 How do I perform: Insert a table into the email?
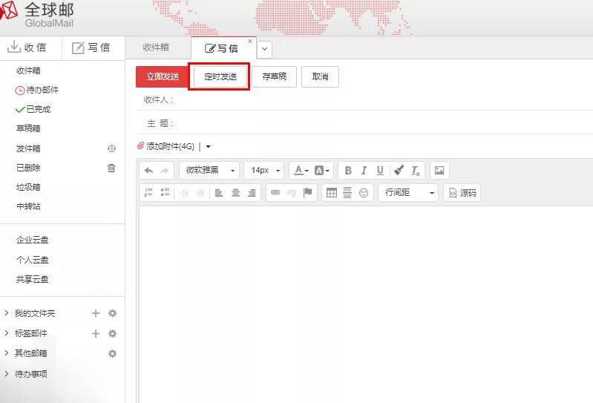(x=331, y=193)
